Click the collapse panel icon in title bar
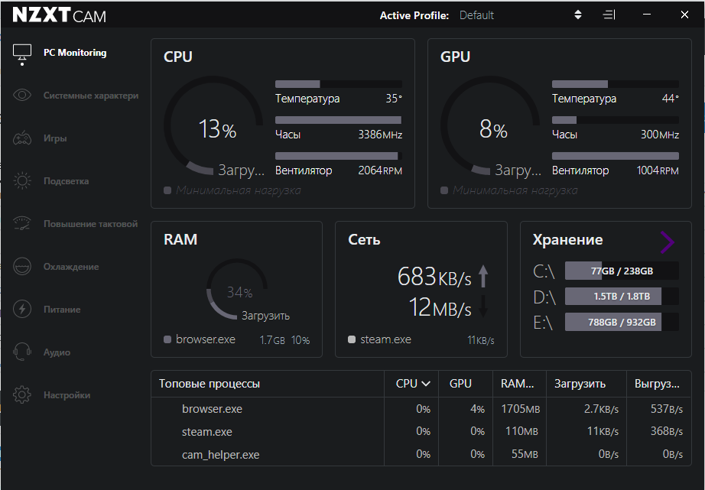The height and width of the screenshot is (490, 705). pos(609,15)
